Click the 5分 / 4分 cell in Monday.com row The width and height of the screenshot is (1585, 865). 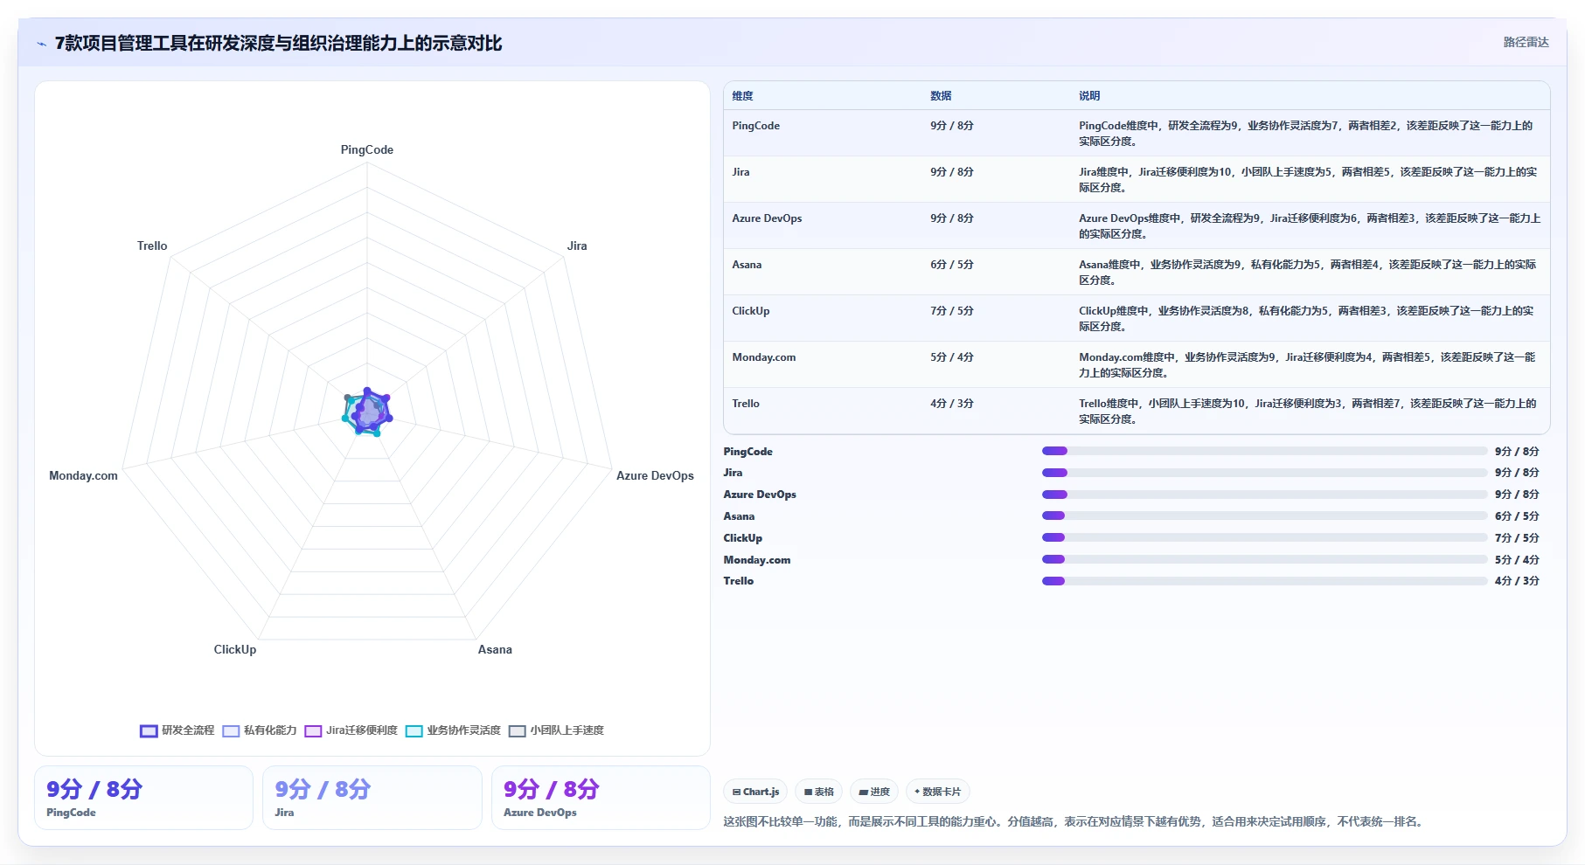coord(952,357)
